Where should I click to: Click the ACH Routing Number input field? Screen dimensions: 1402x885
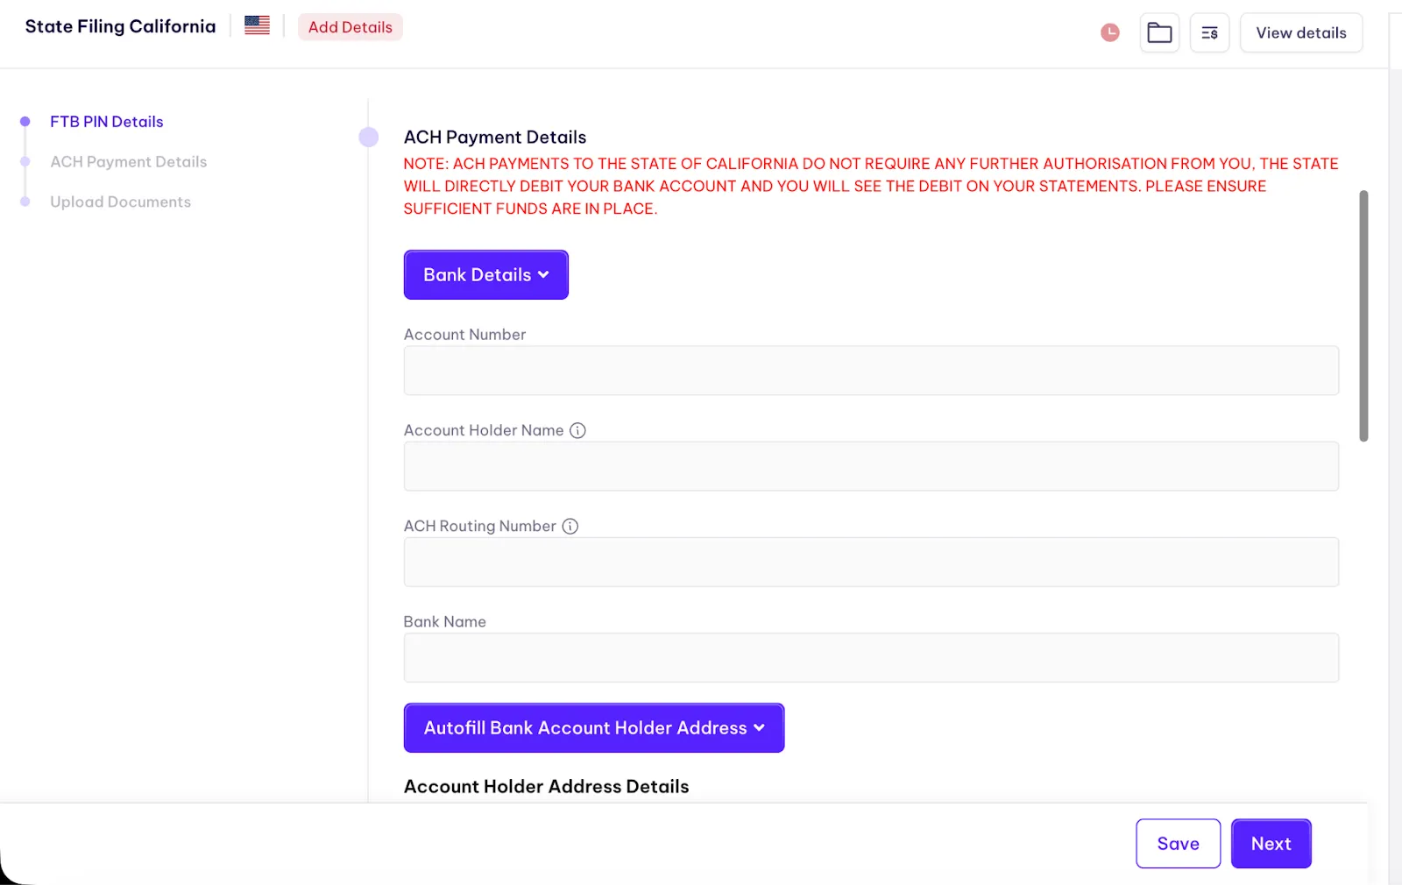click(871, 562)
